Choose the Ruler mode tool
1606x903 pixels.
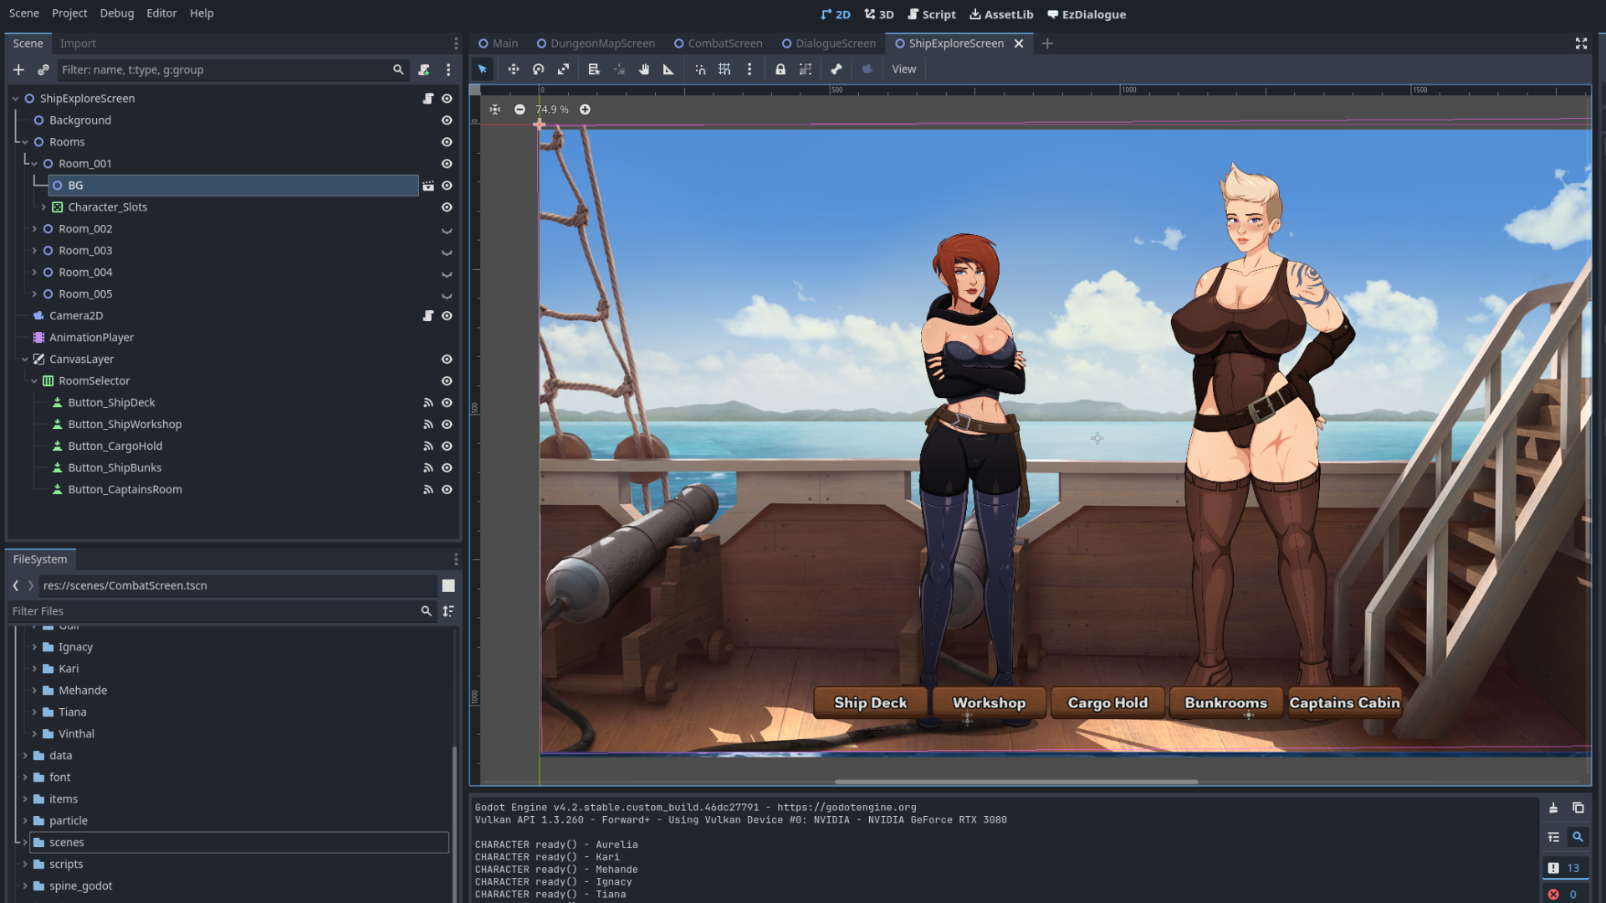pos(668,69)
